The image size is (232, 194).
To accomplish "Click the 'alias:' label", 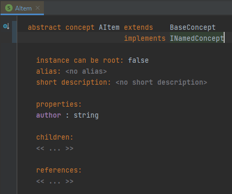I will tap(49, 71).
